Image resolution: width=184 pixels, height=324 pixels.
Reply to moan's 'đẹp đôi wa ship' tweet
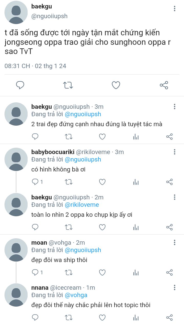[x=35, y=273]
